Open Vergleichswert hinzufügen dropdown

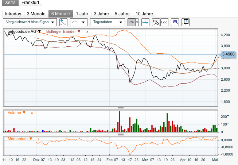point(30,22)
